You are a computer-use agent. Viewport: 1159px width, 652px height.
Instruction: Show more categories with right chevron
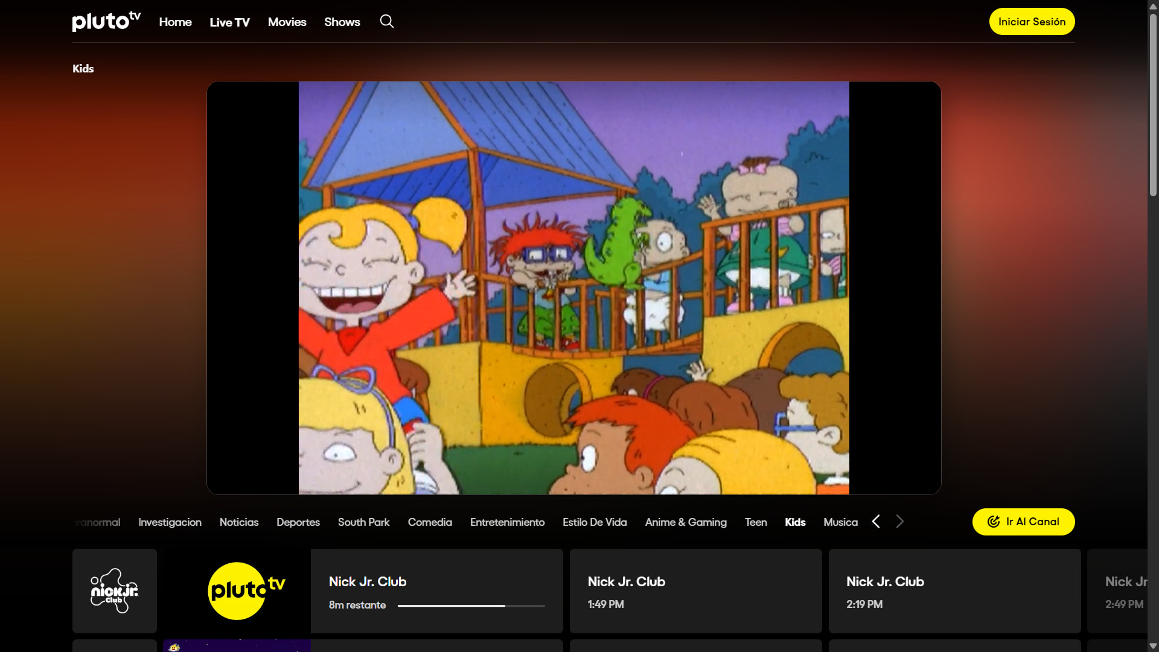899,522
